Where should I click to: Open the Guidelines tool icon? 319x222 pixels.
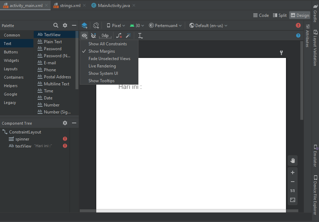[x=141, y=35]
